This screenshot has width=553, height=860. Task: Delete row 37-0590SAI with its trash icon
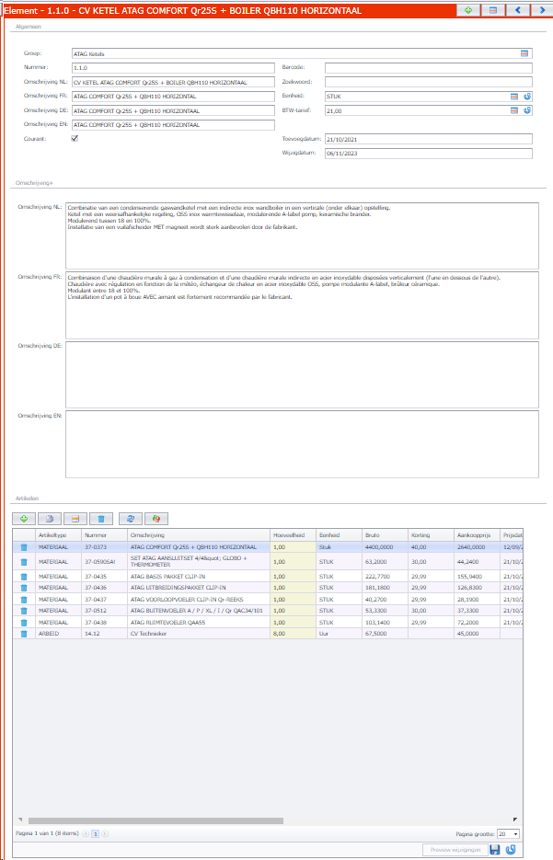24,562
